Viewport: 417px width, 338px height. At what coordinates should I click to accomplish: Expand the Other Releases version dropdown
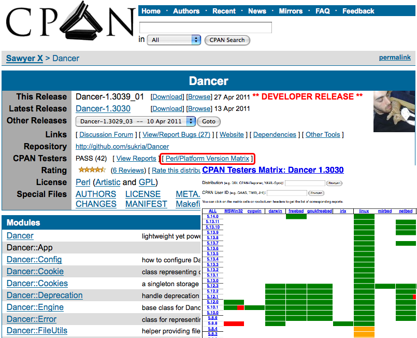pyautogui.click(x=136, y=121)
